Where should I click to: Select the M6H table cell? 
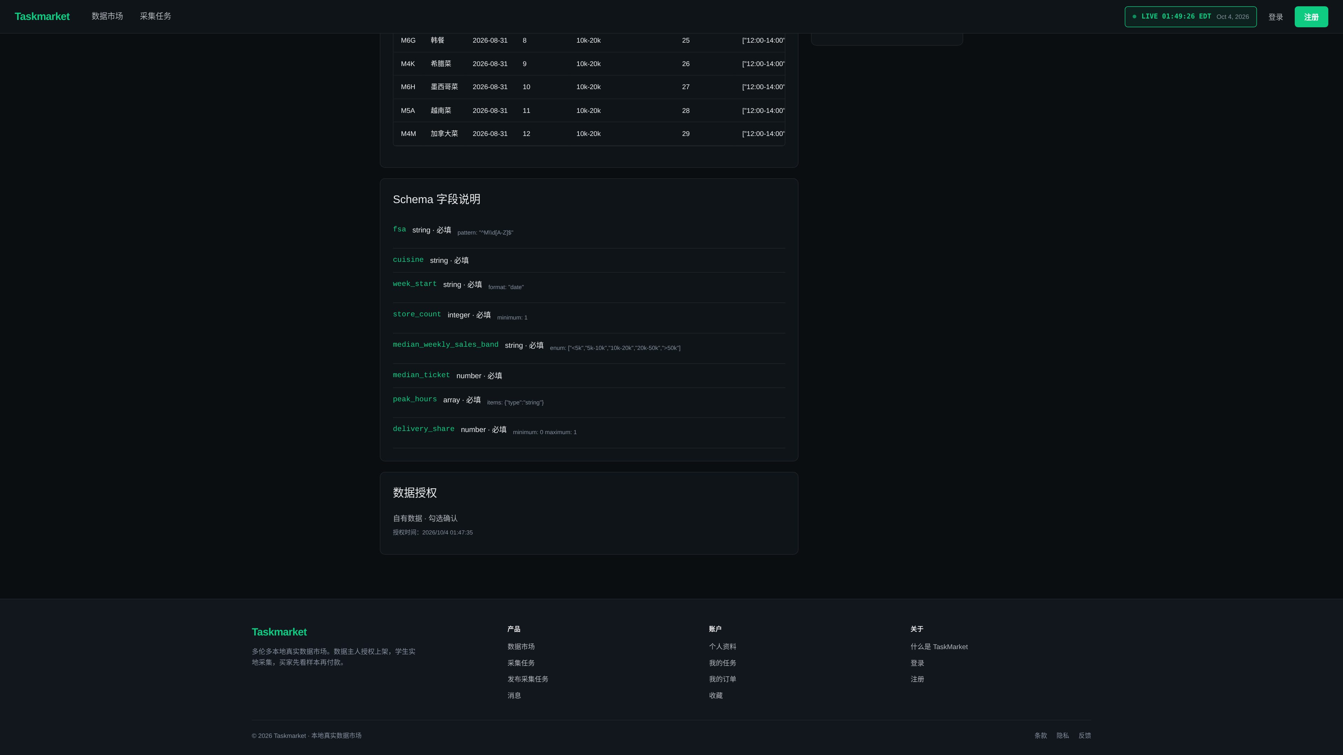[x=408, y=87]
